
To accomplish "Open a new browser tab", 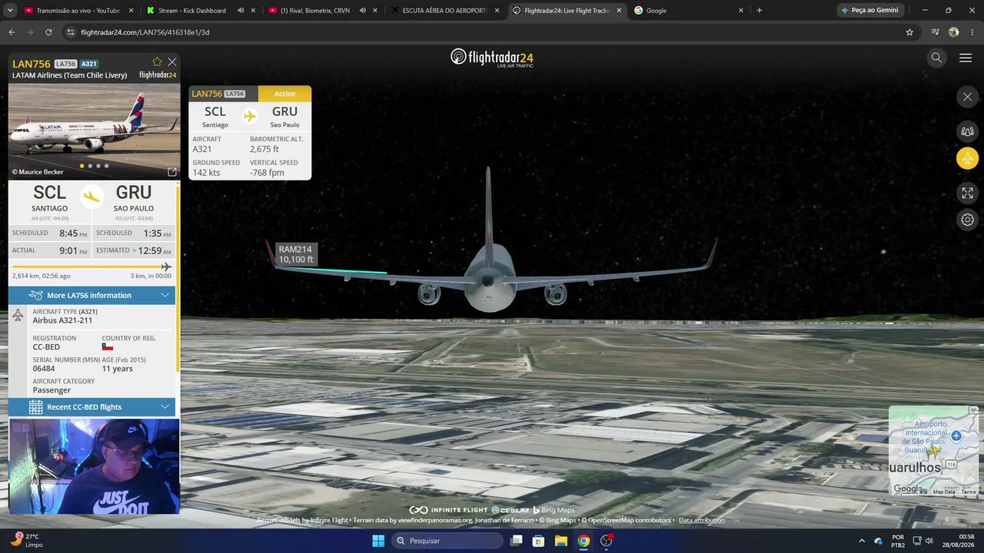I will click(760, 11).
